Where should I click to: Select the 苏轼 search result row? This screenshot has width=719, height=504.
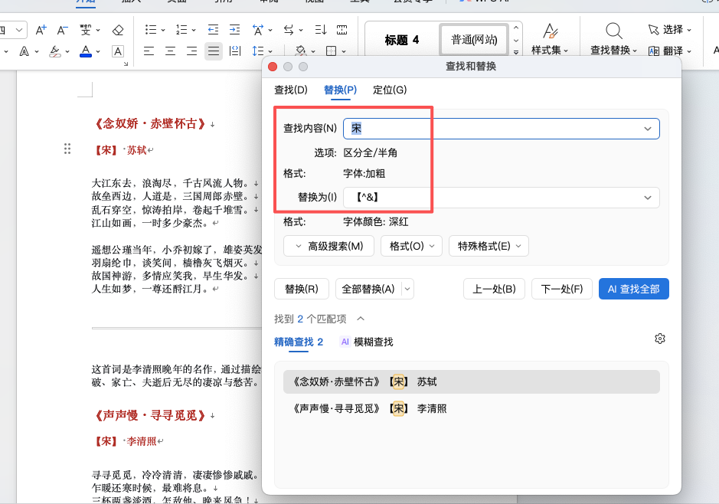[x=472, y=382]
